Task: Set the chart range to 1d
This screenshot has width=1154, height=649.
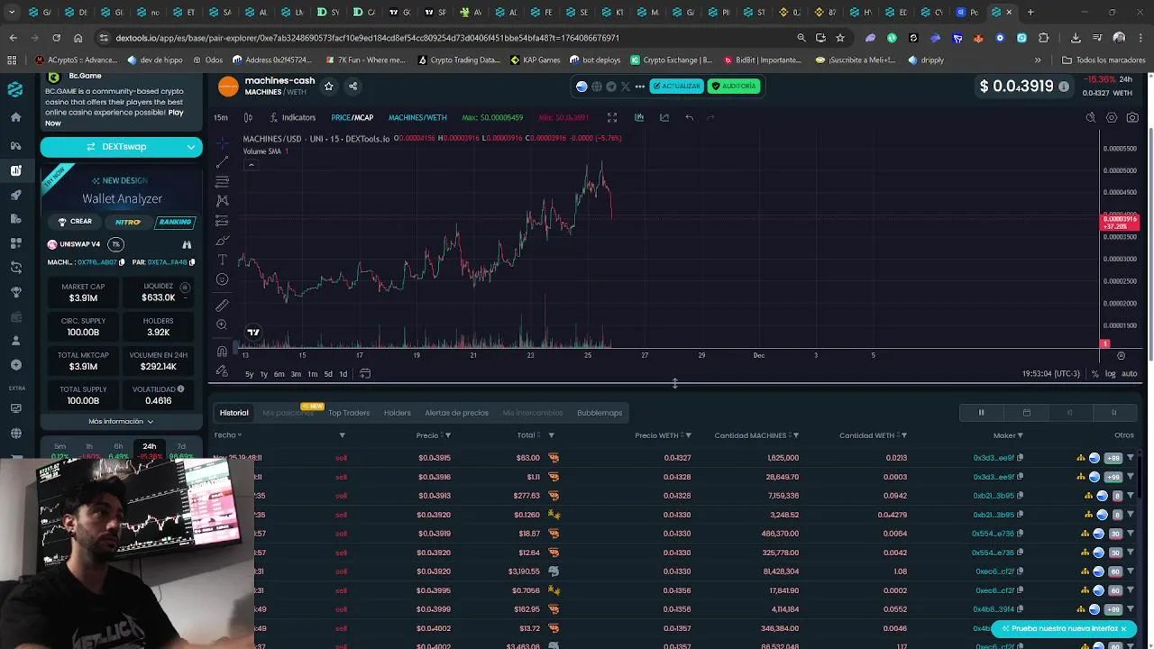Action: 343,374
